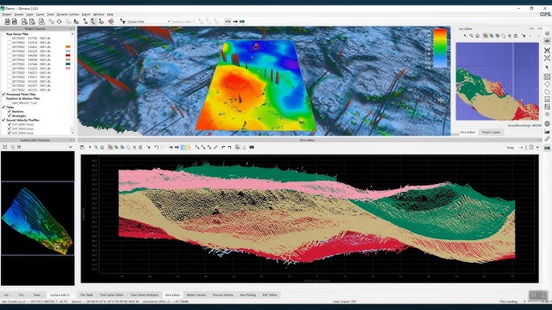
Task: Click the orange color swatch in the file list
Action: point(68,47)
